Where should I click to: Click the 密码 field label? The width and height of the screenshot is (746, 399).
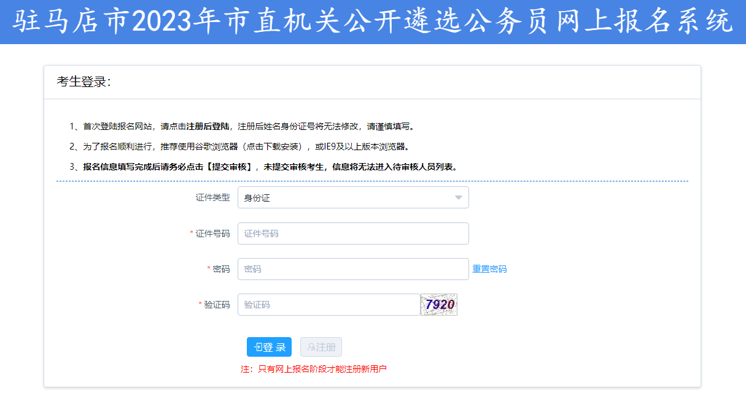tap(221, 269)
